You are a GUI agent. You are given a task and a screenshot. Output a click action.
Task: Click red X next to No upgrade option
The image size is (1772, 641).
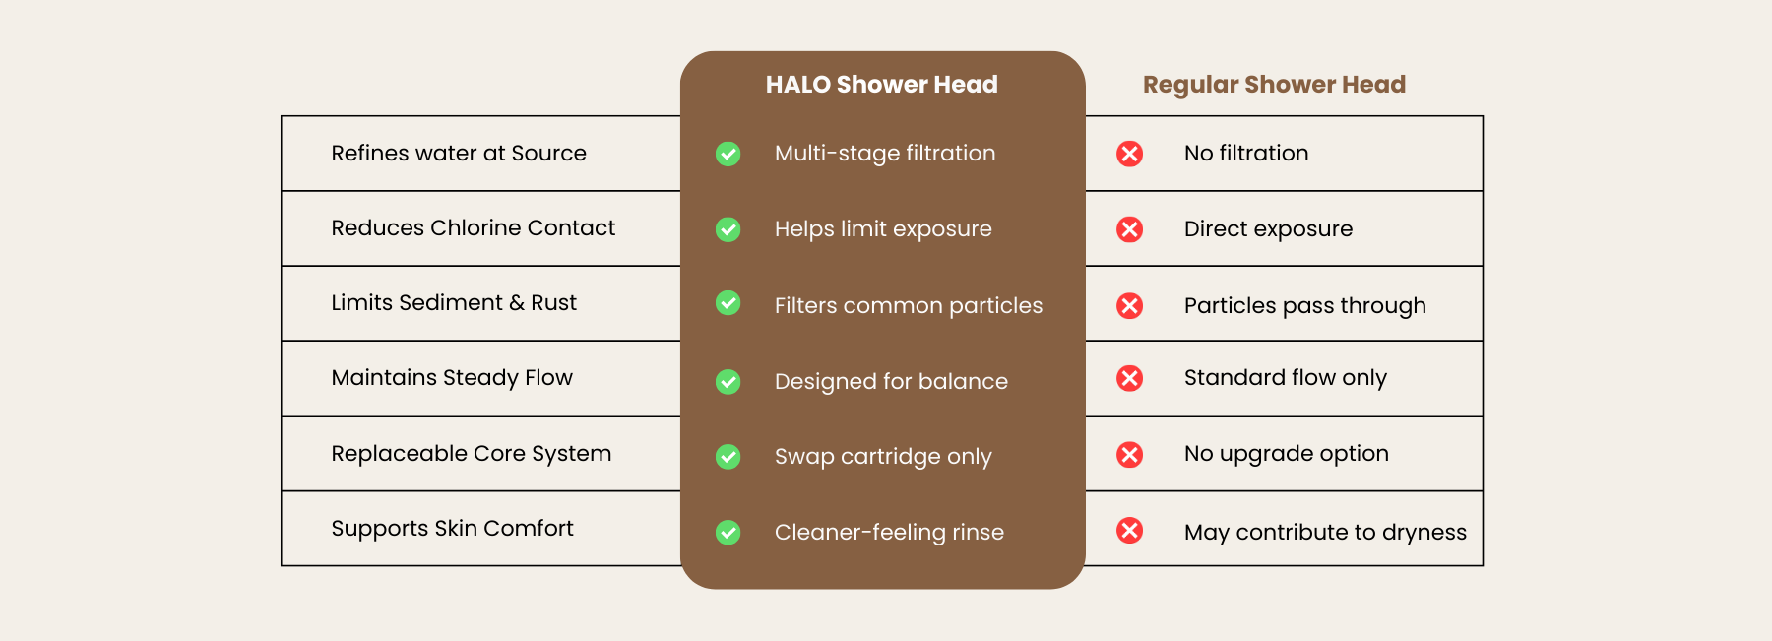point(1130,454)
